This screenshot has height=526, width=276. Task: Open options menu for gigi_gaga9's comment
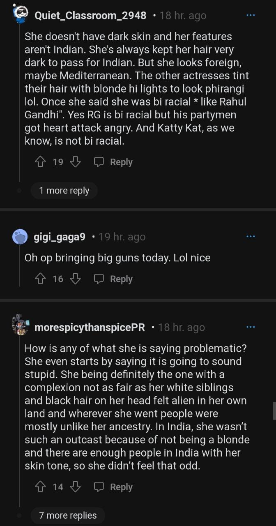[251, 237]
